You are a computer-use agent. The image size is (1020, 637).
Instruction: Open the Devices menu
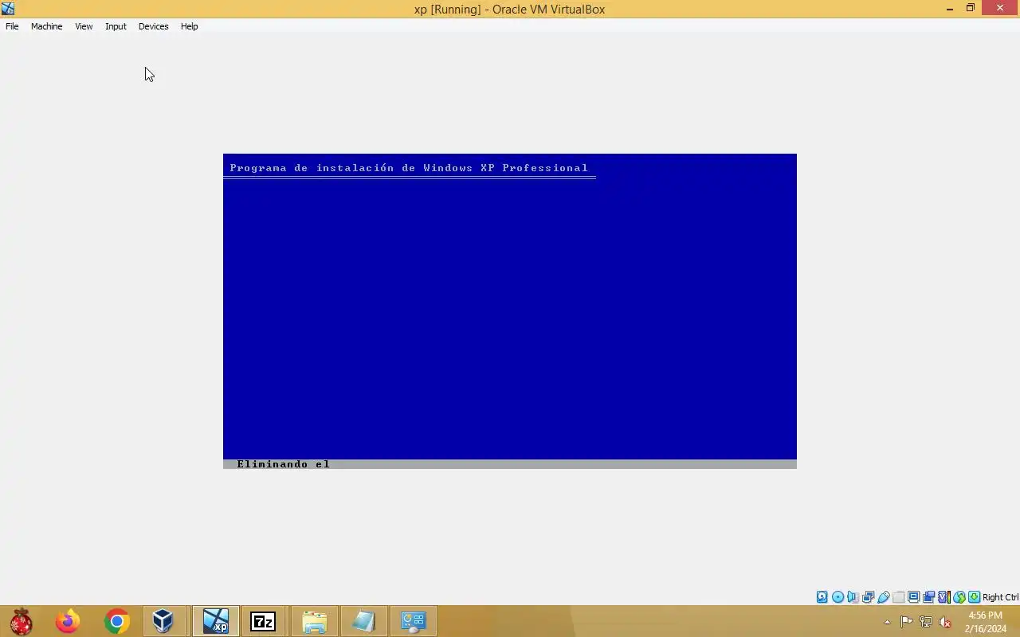(153, 26)
